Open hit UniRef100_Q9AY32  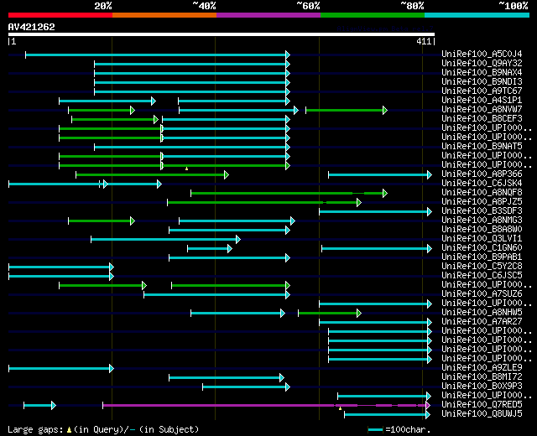(x=482, y=63)
